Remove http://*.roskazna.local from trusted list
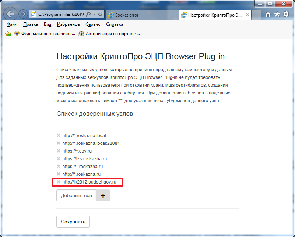Image resolution: width=295 pixels, height=237 pixels. tap(59, 135)
